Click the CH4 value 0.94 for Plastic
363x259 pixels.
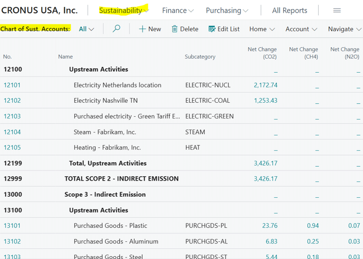(x=313, y=226)
